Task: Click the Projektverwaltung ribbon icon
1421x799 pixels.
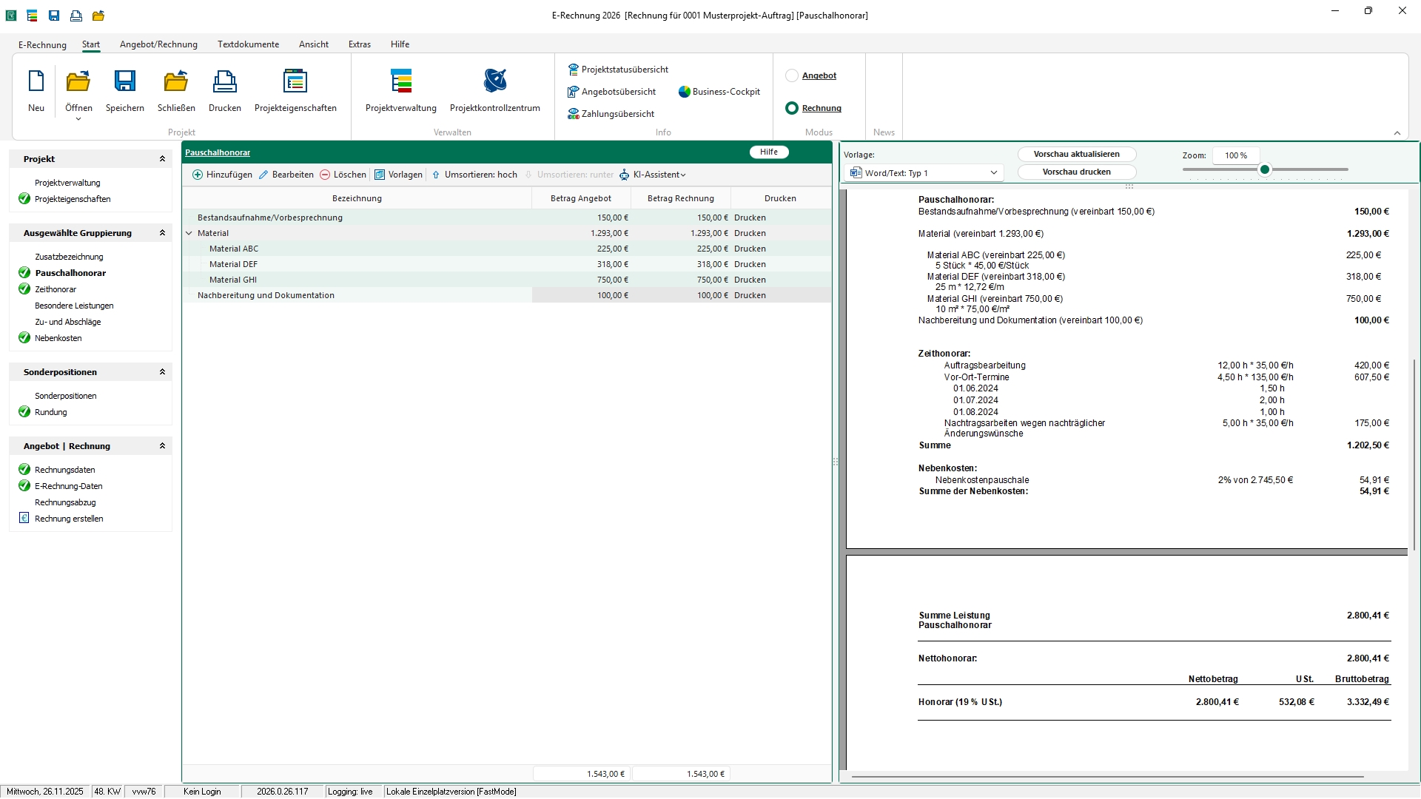Action: tap(400, 81)
